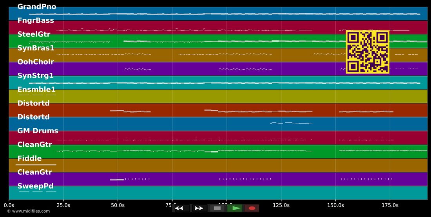Click the SynStrg1 track label

click(x=35, y=75)
